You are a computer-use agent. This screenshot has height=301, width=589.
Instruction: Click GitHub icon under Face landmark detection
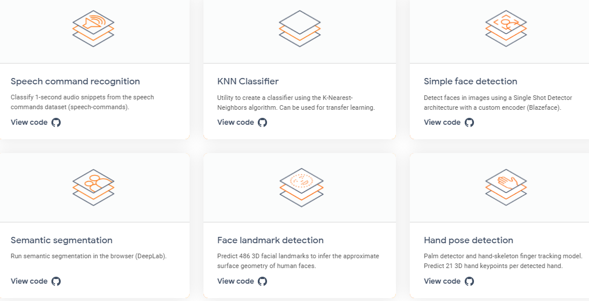[262, 281]
